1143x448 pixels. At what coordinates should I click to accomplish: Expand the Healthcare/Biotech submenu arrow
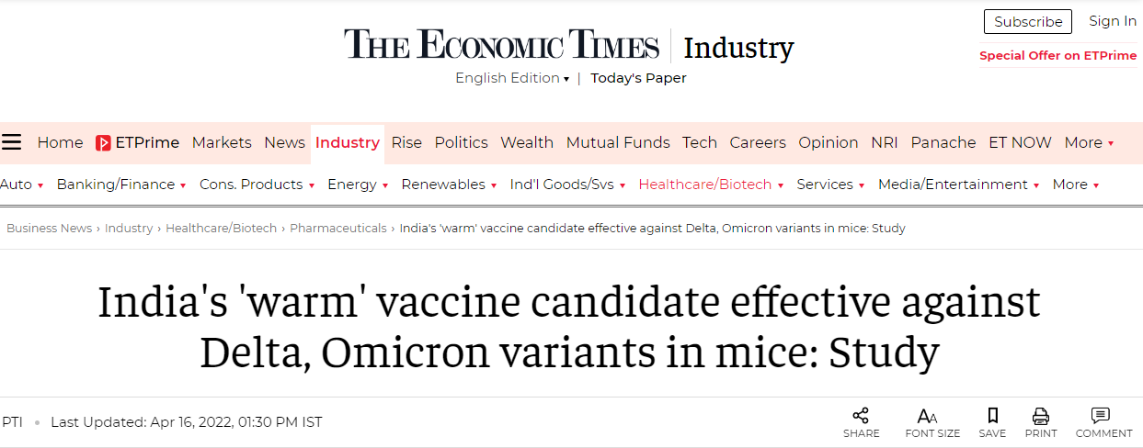click(781, 185)
